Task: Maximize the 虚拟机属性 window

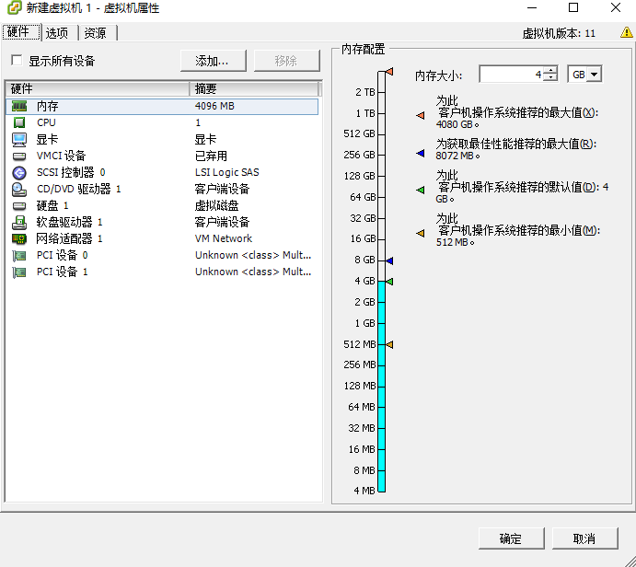Action: point(573,7)
